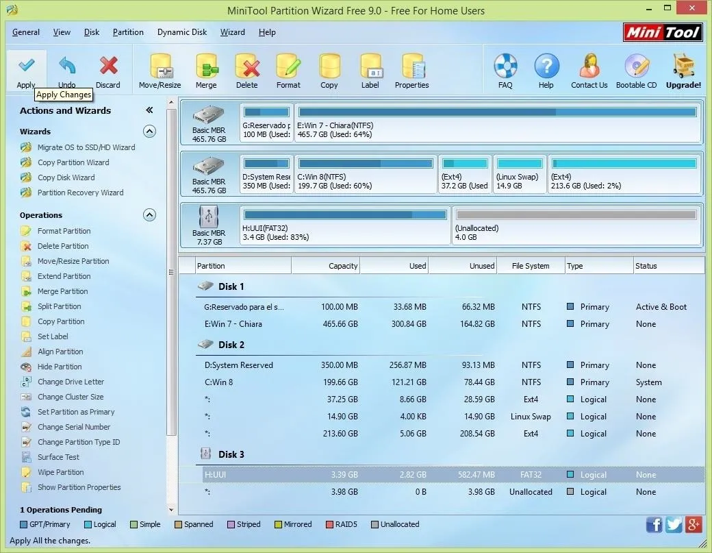
Task: Select the Unallocated 4.0 GB block
Action: click(x=576, y=225)
